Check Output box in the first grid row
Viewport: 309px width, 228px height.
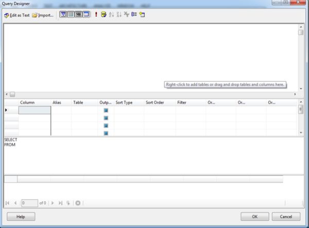[106, 110]
